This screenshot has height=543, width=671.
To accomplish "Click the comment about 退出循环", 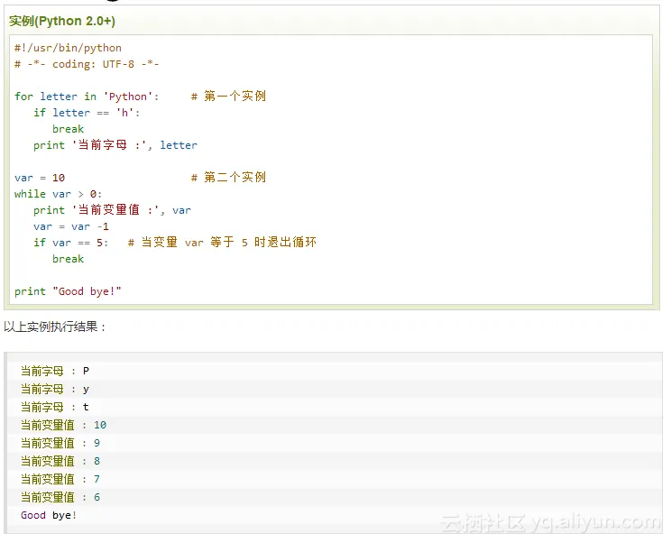I will coord(222,243).
